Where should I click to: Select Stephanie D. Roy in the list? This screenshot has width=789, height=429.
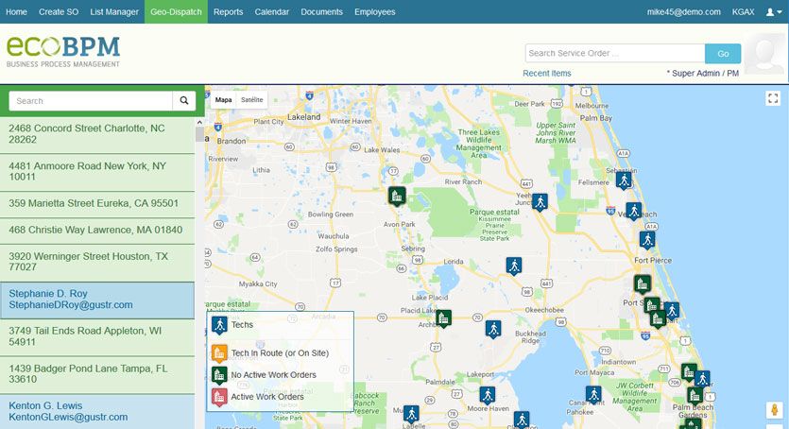point(97,300)
